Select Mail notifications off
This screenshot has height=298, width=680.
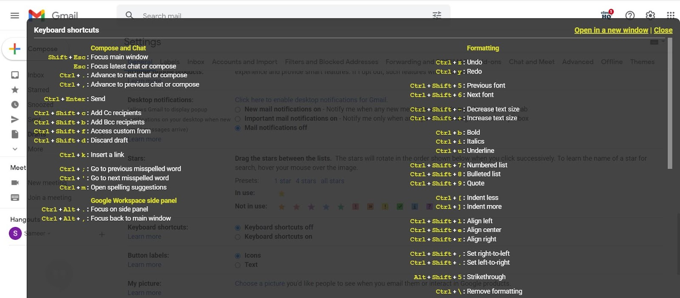click(238, 128)
